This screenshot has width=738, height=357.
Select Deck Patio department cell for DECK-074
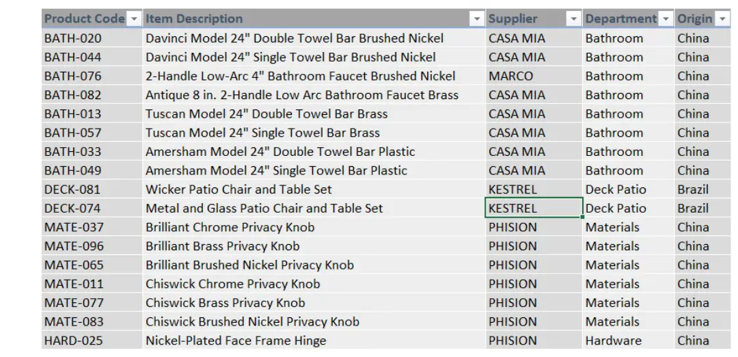point(629,208)
